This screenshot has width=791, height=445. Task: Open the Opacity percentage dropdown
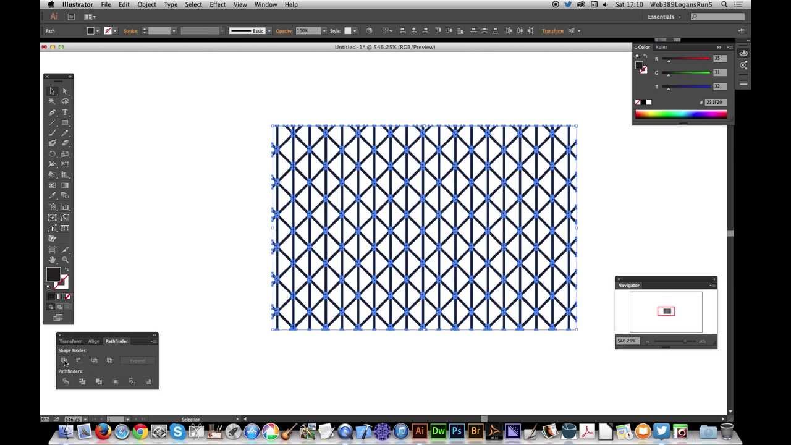pyautogui.click(x=324, y=31)
